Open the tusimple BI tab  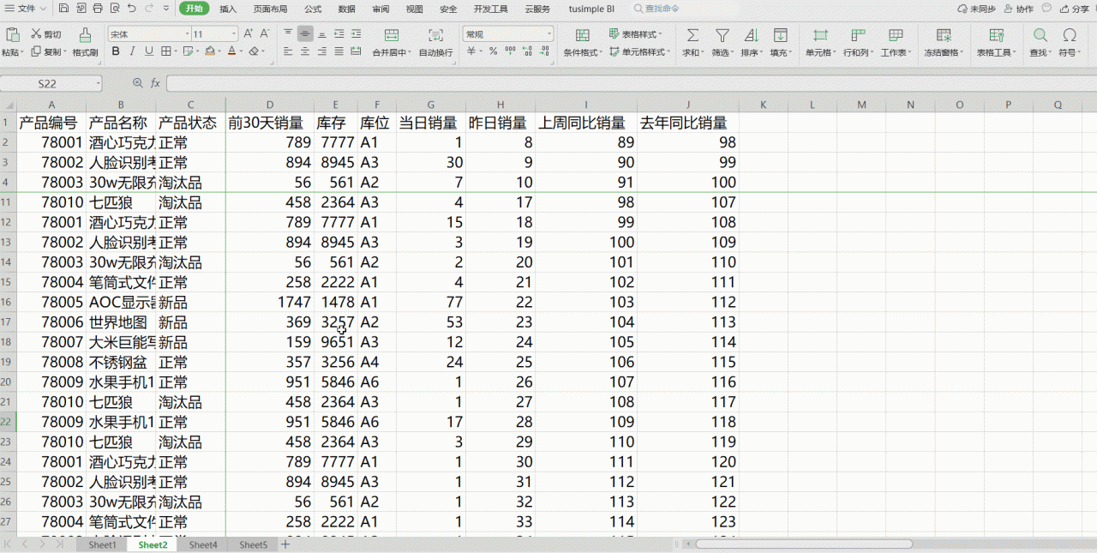pyautogui.click(x=591, y=9)
